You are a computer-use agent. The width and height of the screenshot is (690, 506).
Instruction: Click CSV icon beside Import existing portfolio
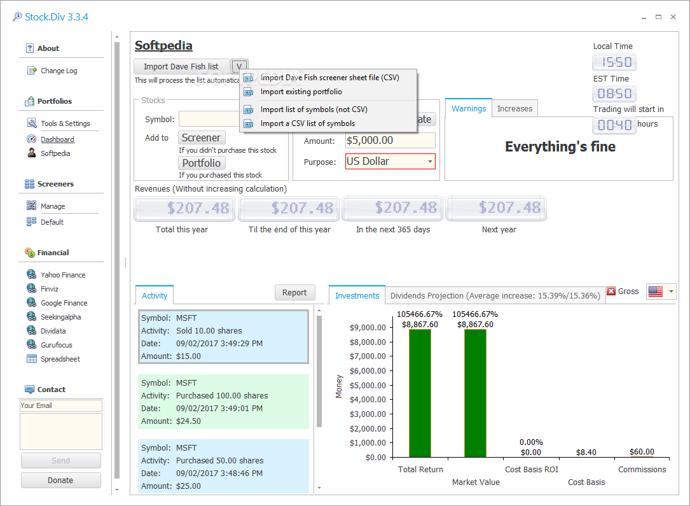pyautogui.click(x=249, y=92)
